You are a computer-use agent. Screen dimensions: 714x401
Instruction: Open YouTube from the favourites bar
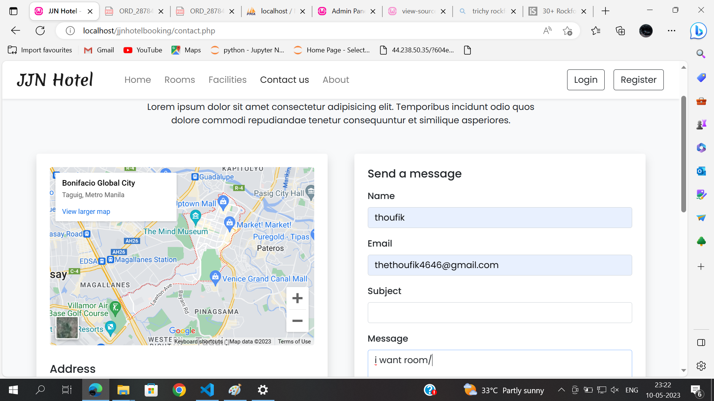(x=143, y=50)
